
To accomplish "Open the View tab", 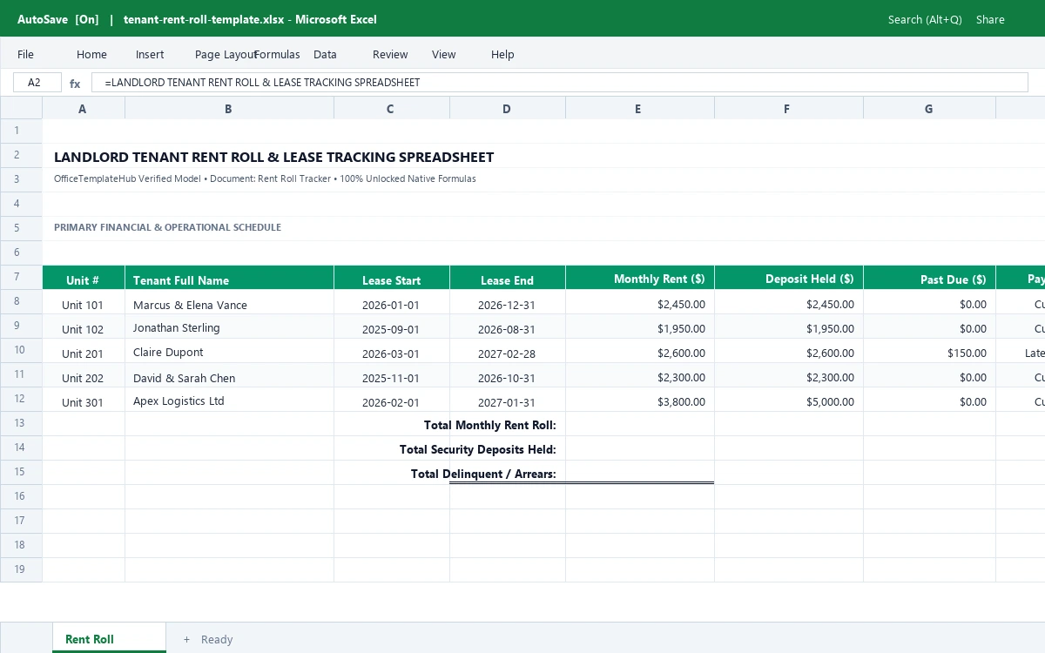I will click(443, 54).
